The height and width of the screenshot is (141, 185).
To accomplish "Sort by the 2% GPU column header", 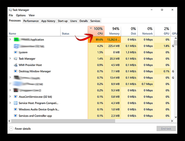I will [x=163, y=31].
